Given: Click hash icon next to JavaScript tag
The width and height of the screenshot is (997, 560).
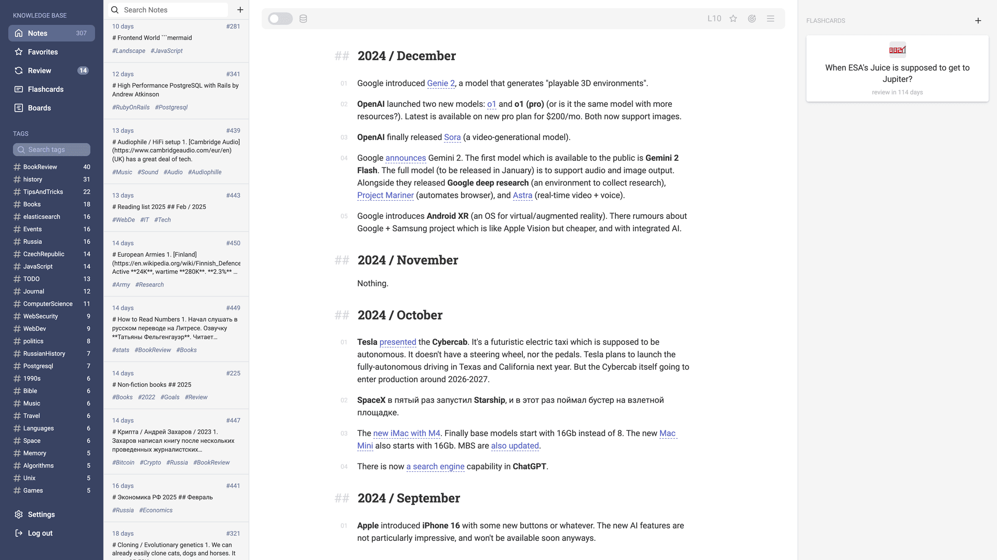Looking at the screenshot, I should tap(17, 267).
